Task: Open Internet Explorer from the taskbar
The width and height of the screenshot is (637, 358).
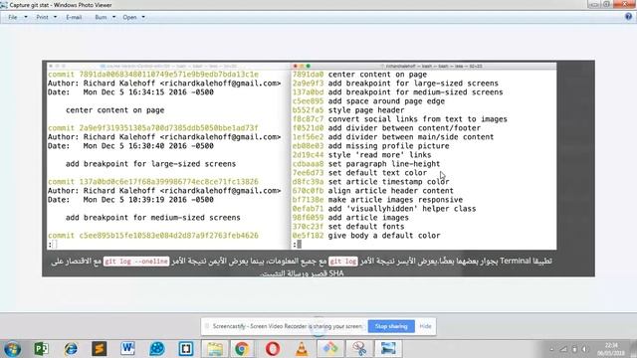Action: click(x=71, y=349)
